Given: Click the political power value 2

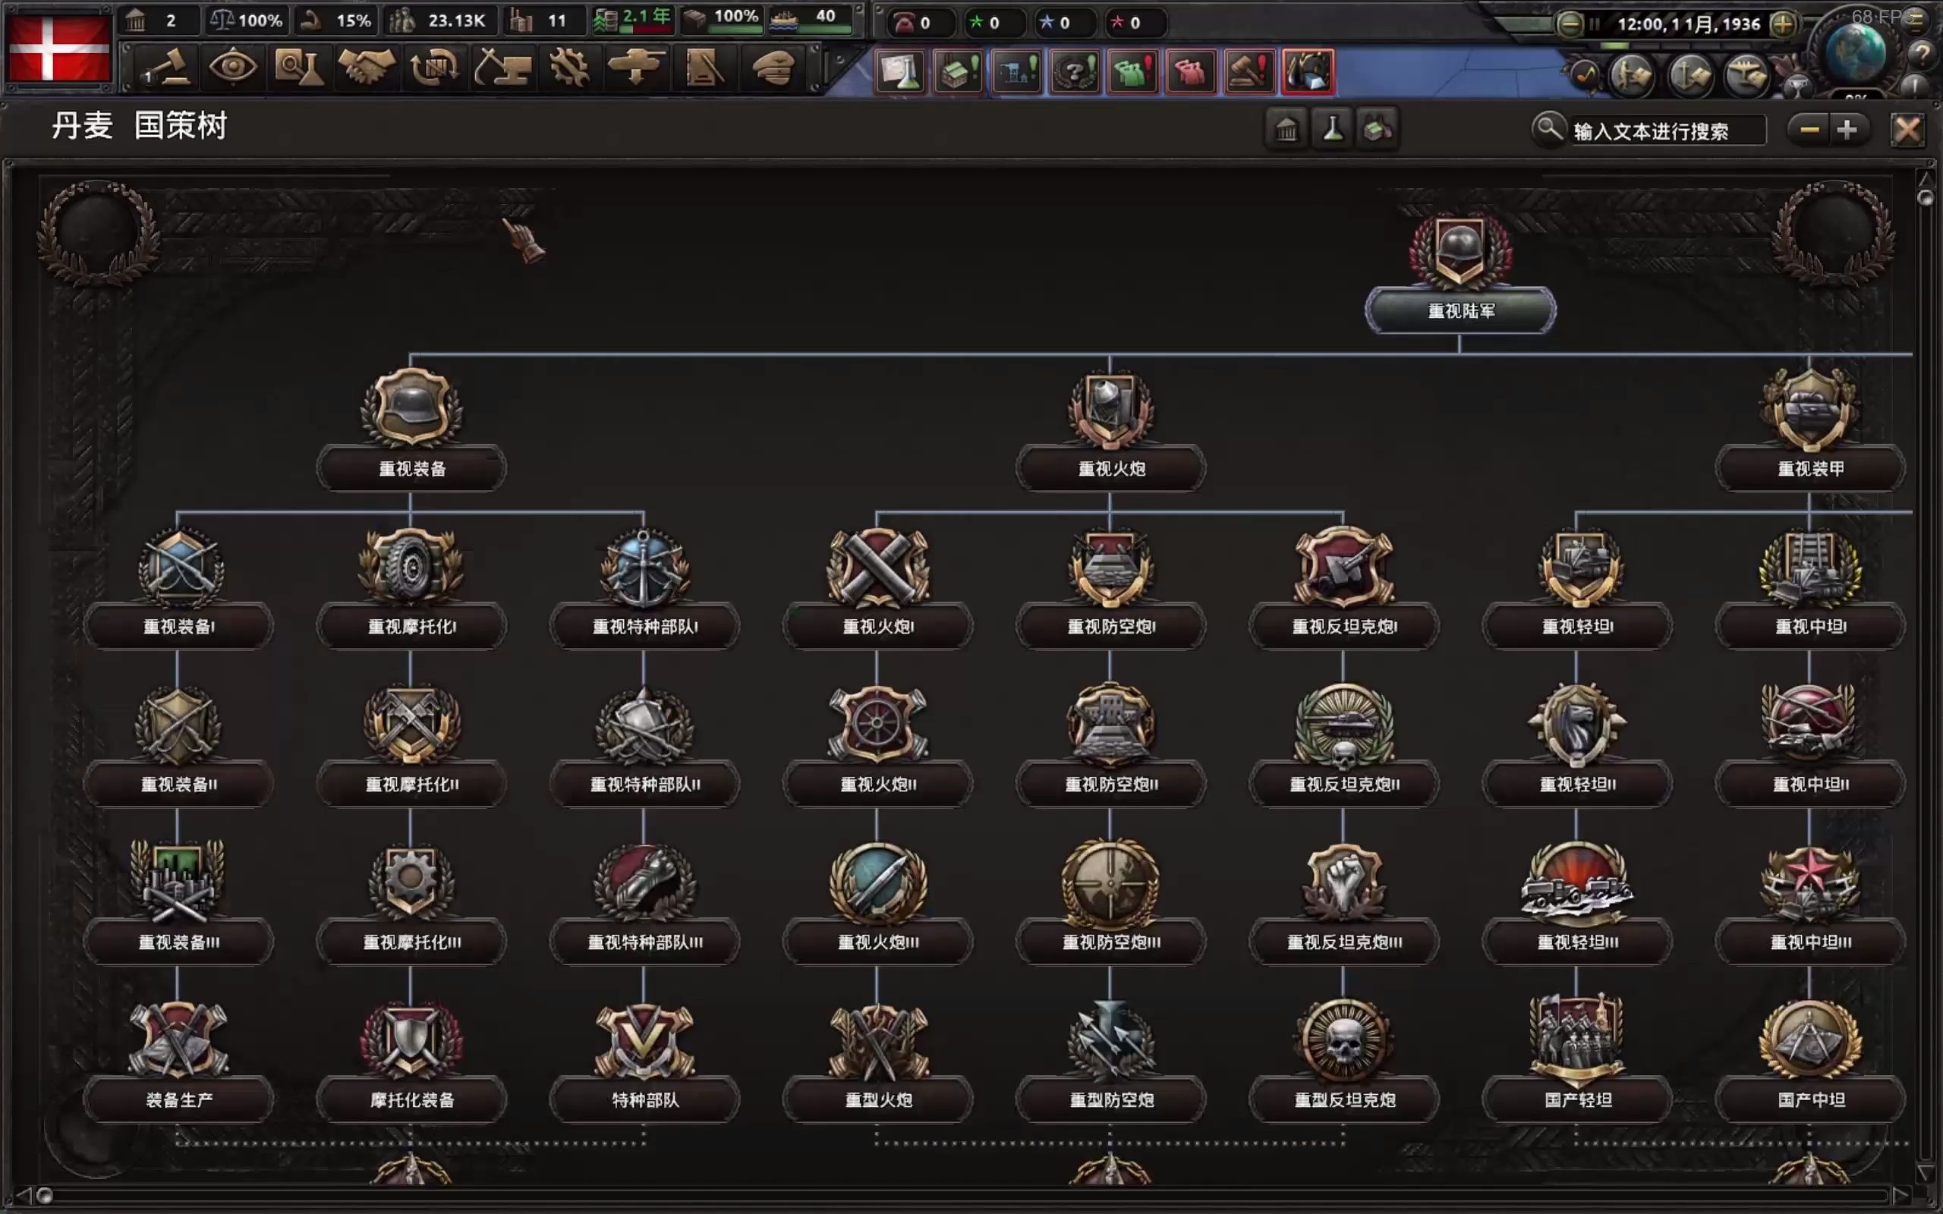Looking at the screenshot, I should [x=170, y=21].
